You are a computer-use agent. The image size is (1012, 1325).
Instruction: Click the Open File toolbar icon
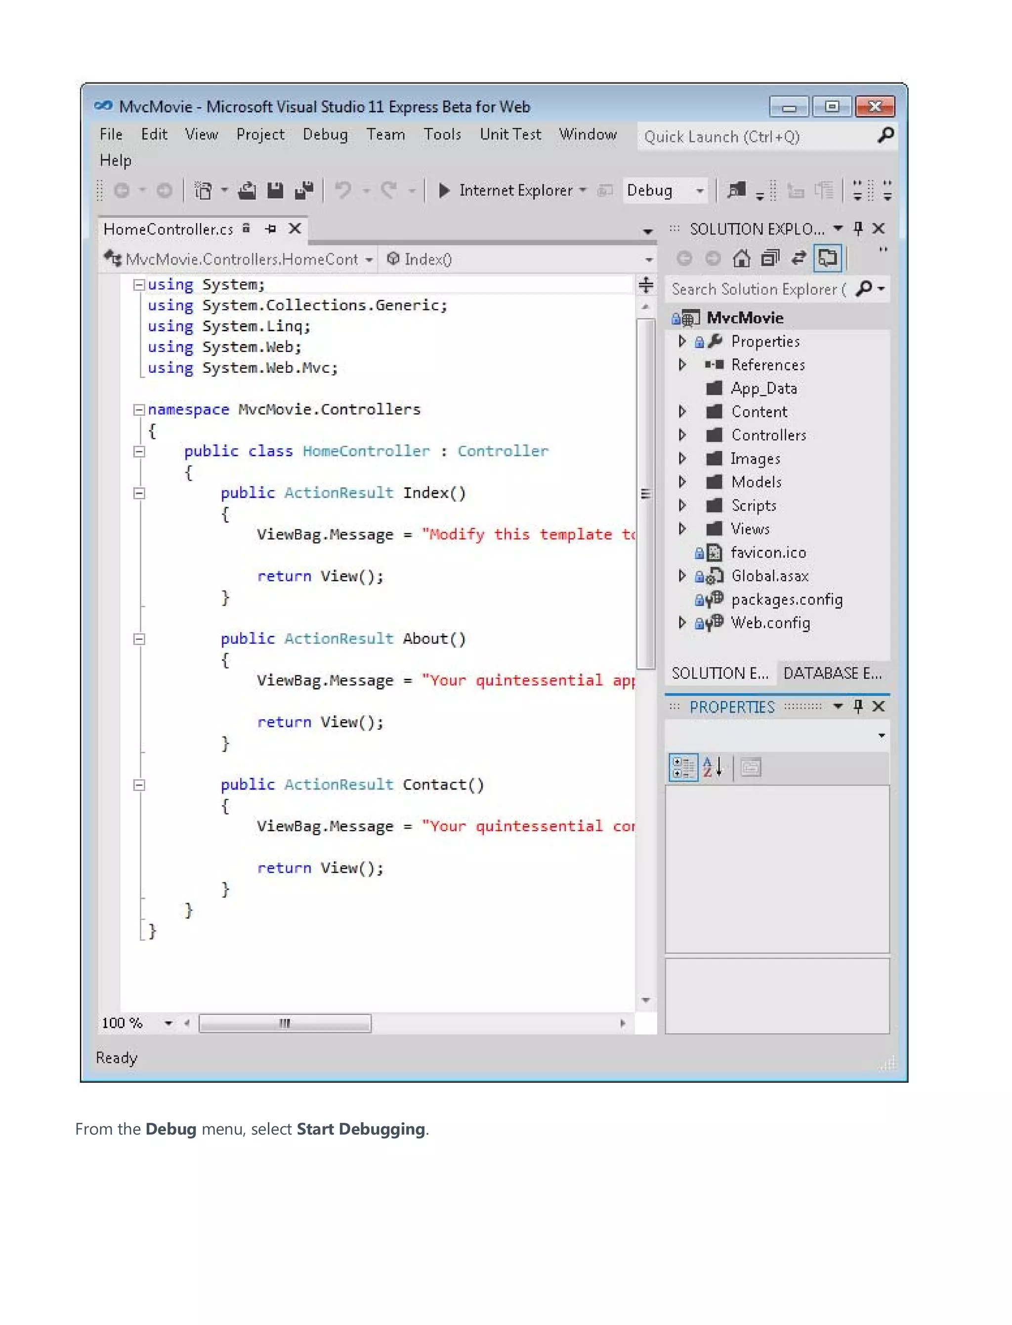[247, 191]
